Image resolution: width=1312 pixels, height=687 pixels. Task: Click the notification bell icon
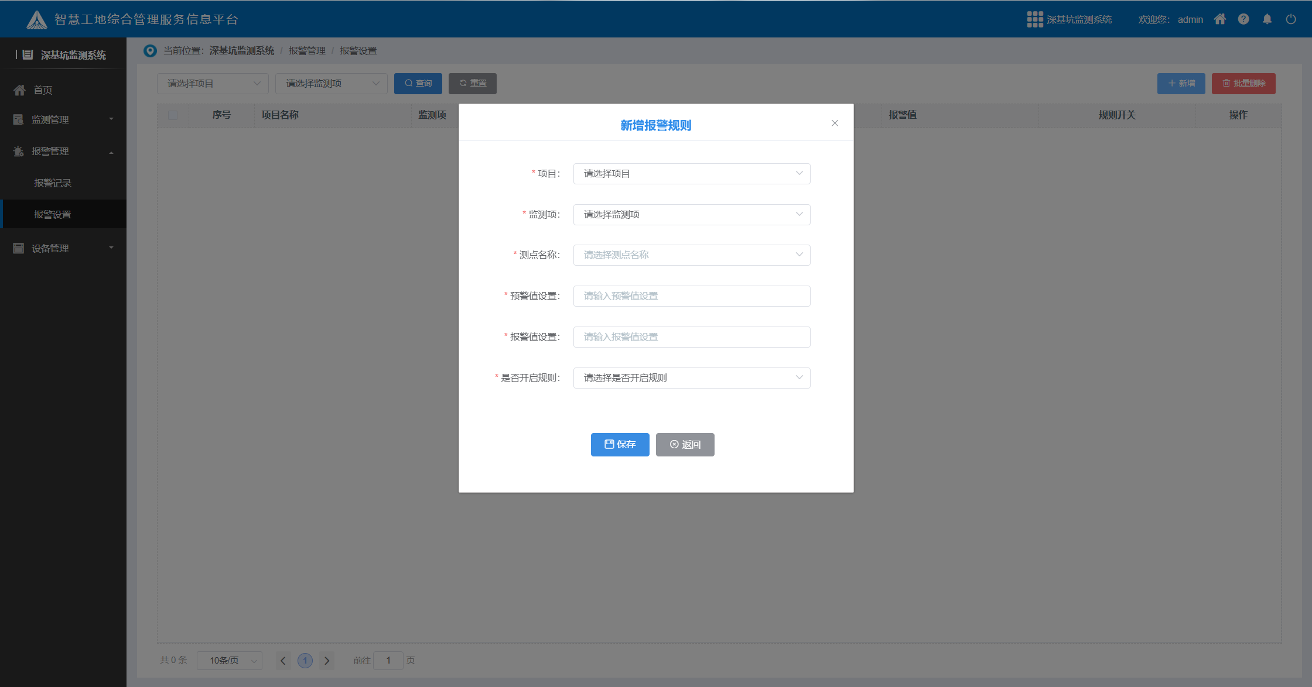[1267, 19]
